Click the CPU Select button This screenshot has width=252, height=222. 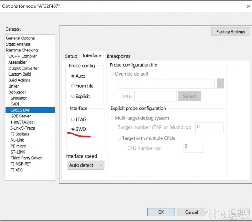[189, 96]
